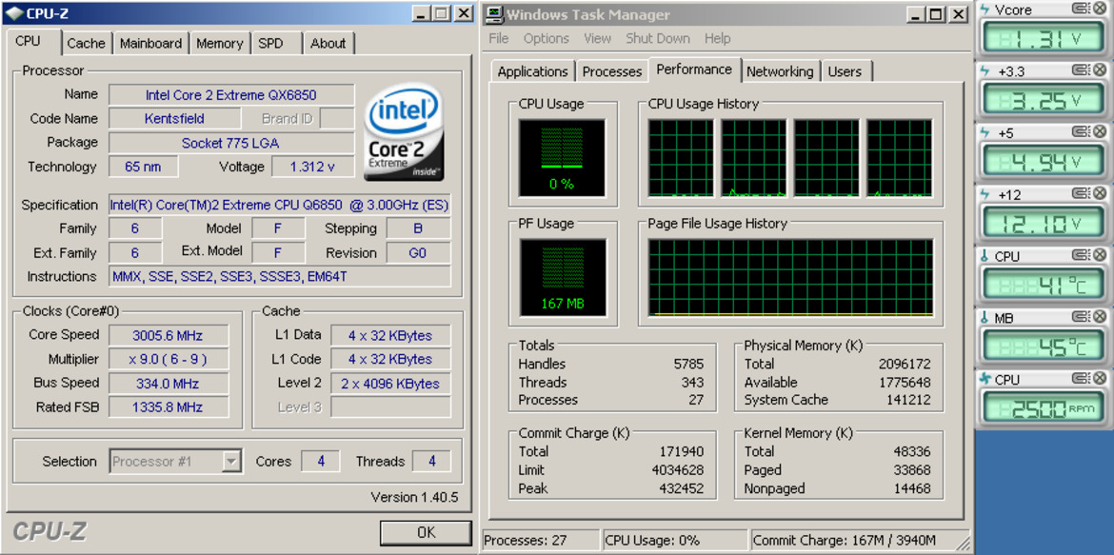Click the PF Usage 167 MB gauge
This screenshot has height=555, width=1114.
(564, 278)
